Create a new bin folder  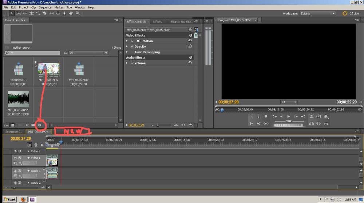pos(33,125)
